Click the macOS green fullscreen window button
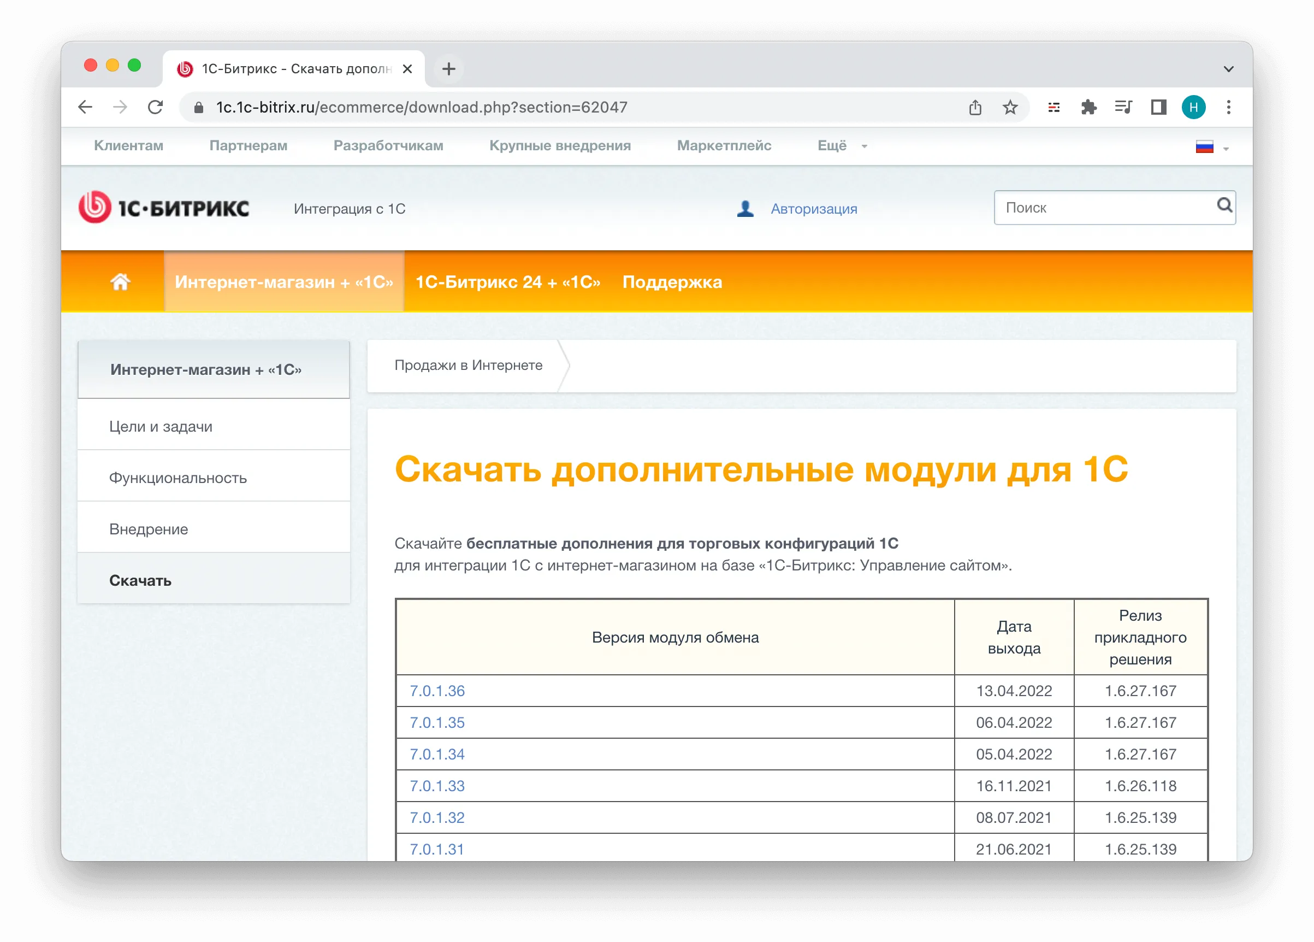This screenshot has height=942, width=1314. tap(134, 65)
